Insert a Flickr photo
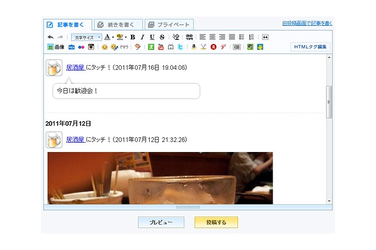376x250 pixels. tap(81, 47)
